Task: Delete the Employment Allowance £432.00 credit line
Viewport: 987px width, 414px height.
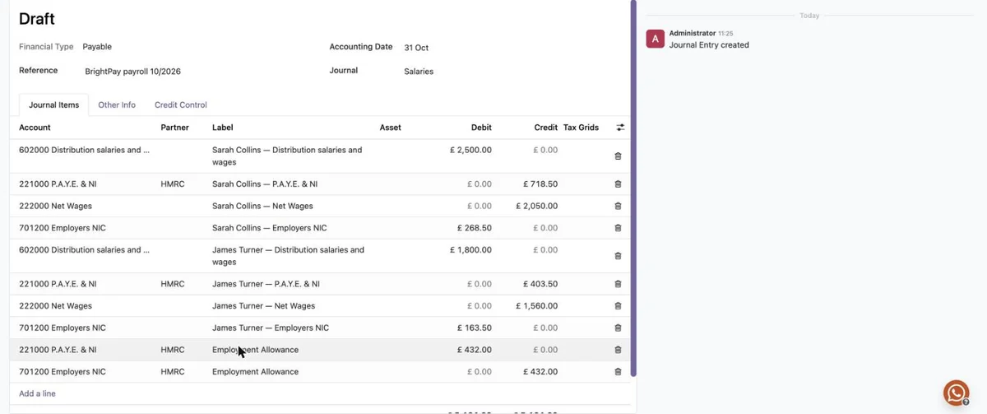Action: pos(618,372)
